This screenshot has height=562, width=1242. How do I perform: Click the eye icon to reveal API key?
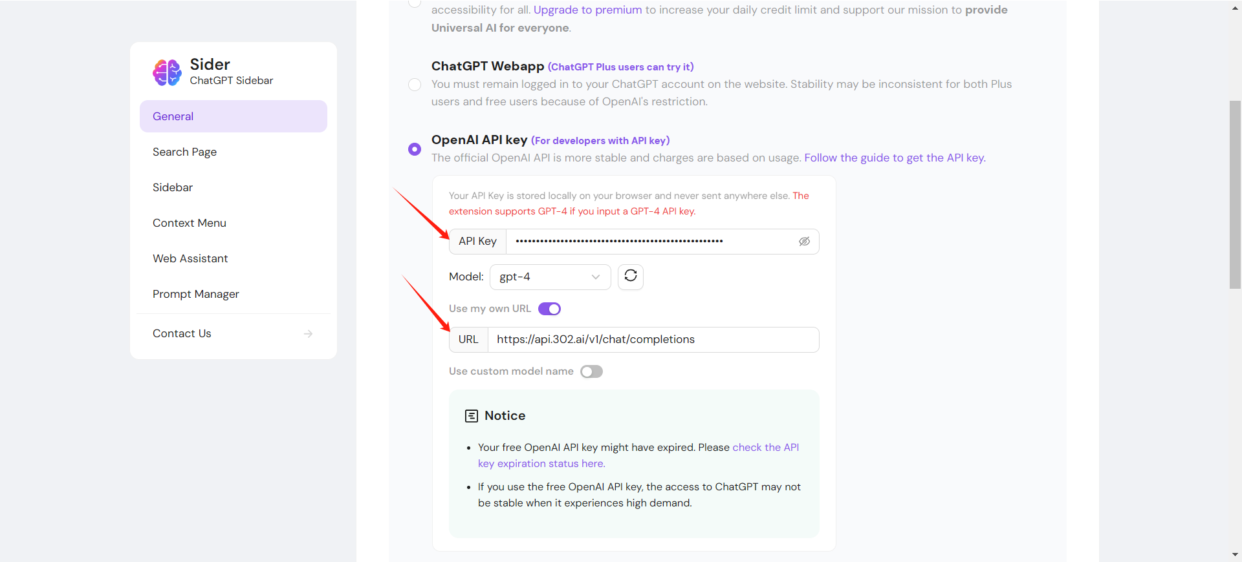tap(804, 241)
